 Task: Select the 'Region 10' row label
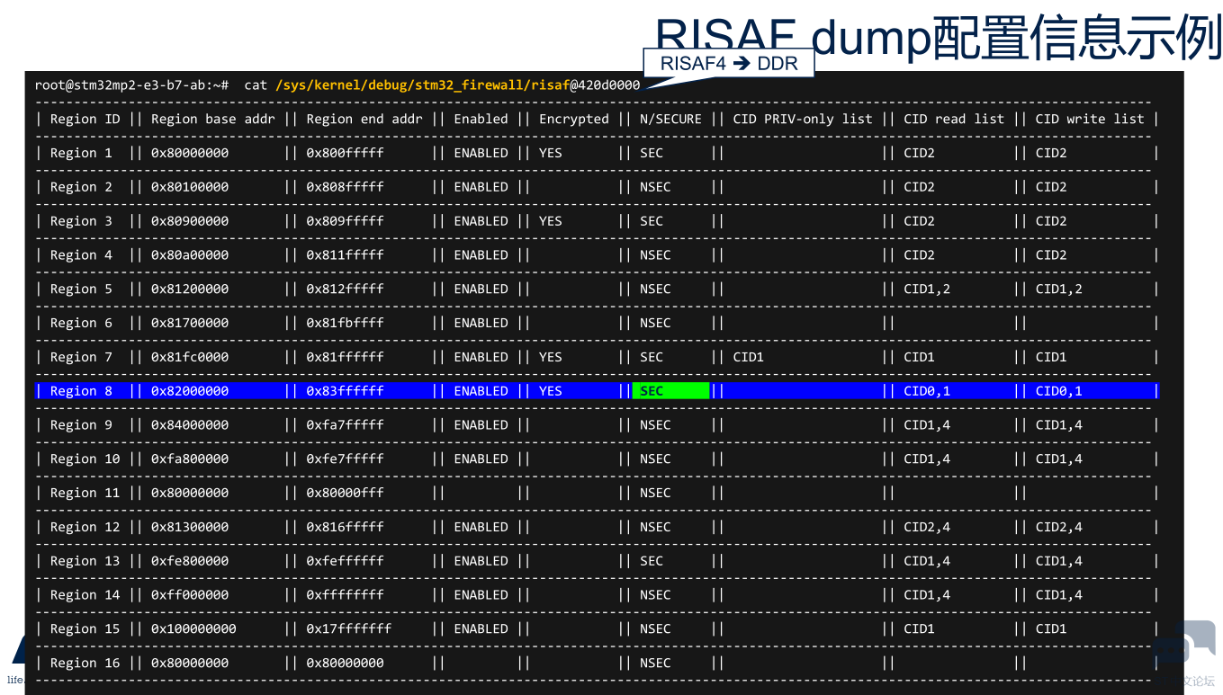click(85, 459)
